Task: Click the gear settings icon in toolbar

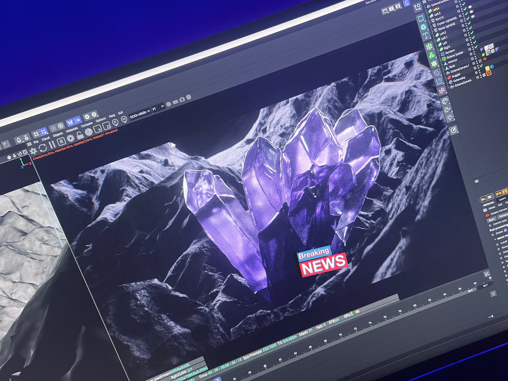Action: tap(70, 138)
